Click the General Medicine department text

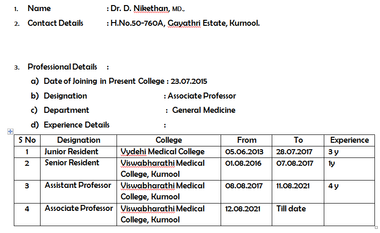[x=204, y=110]
